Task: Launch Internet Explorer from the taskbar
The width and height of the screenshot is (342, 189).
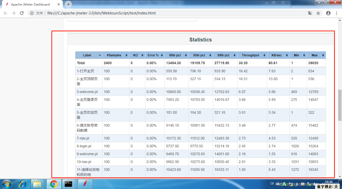Action: click(23, 184)
